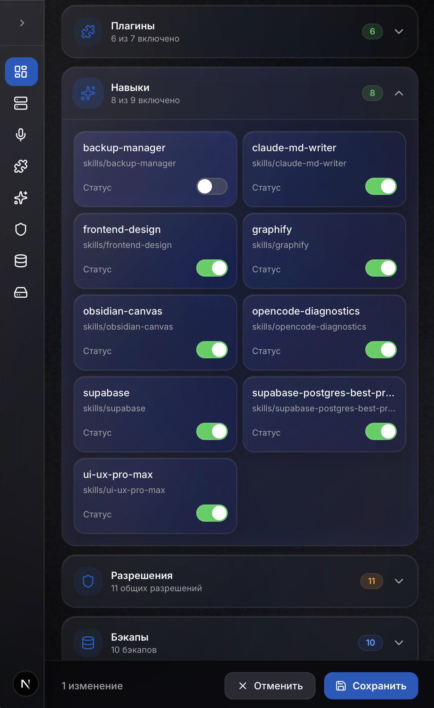This screenshot has width=434, height=708.
Task: Open the sparkle skills icon in sidebar
Action: pyautogui.click(x=21, y=198)
